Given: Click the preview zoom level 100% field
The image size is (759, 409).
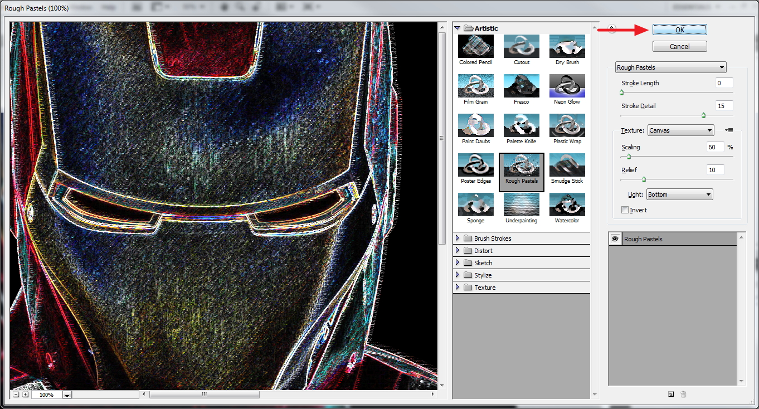Looking at the screenshot, I should coord(47,395).
